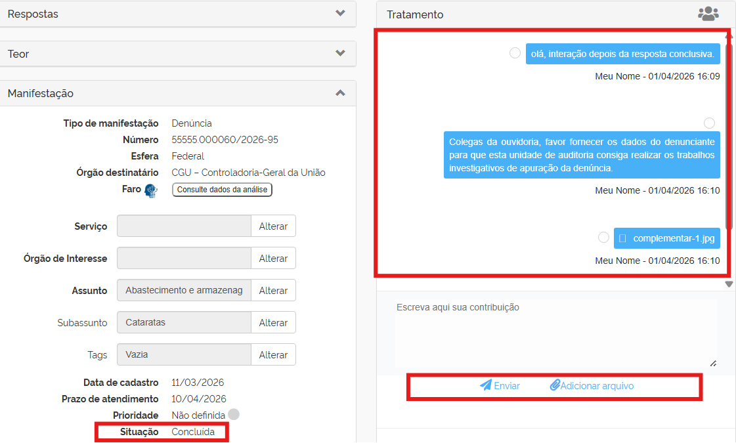
Task: Click Alterar next to Órgão de Interesse
Action: tap(273, 258)
